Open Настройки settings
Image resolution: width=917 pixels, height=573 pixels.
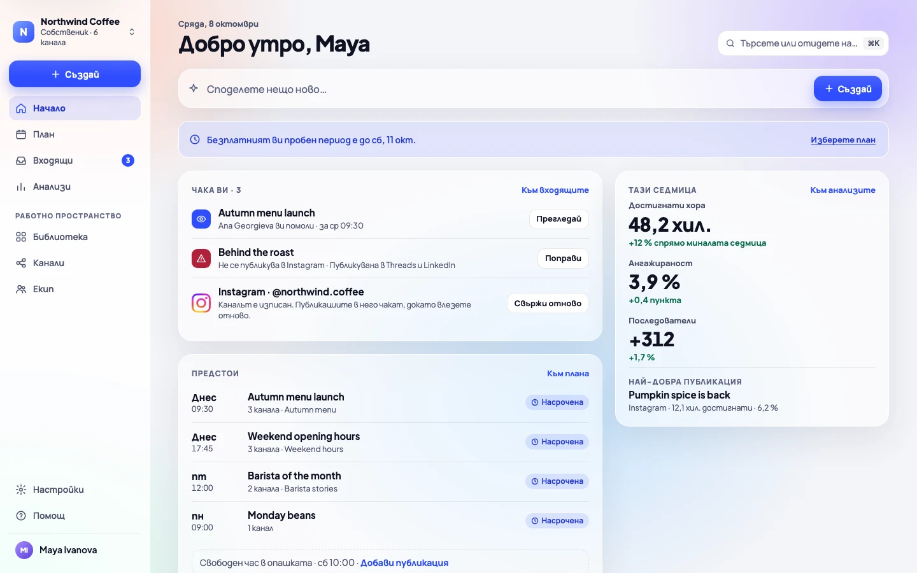pyautogui.click(x=75, y=490)
